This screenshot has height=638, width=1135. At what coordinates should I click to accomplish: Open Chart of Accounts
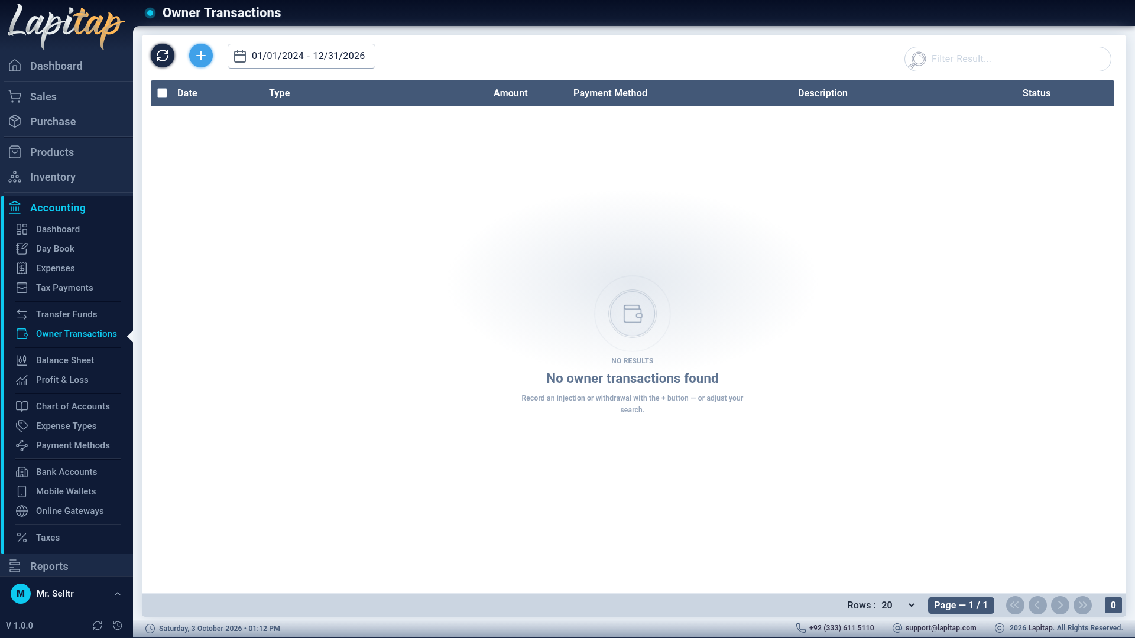coord(68,406)
